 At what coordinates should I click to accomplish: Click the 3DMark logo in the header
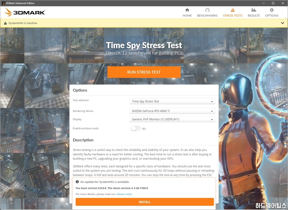(25, 12)
